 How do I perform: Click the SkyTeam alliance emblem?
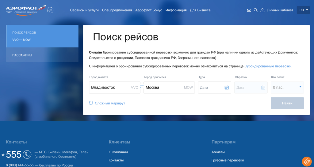pyautogui.click(x=50, y=10)
